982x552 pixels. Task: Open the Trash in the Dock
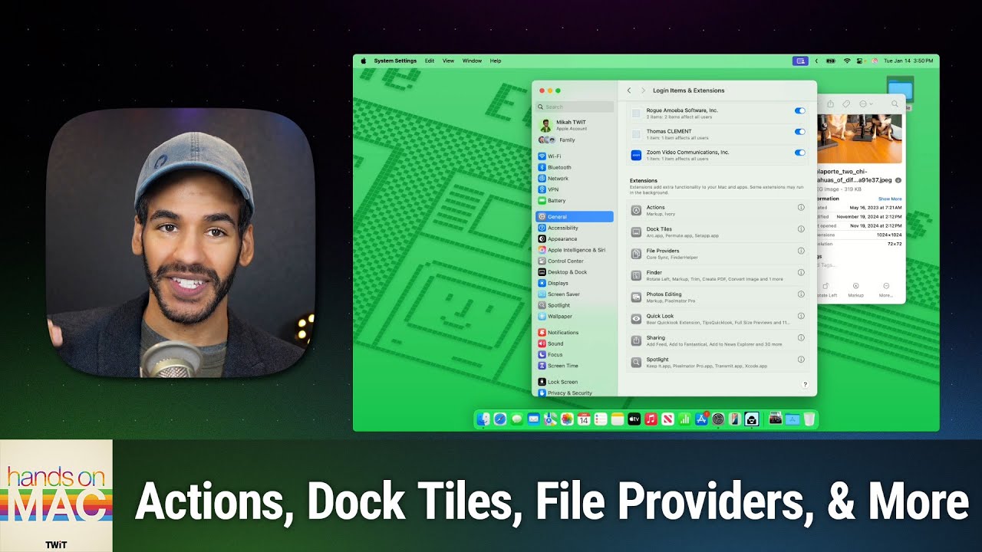(x=809, y=419)
